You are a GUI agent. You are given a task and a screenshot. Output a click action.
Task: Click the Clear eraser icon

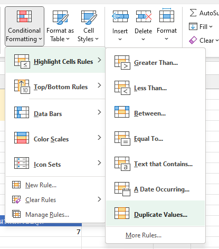193,40
